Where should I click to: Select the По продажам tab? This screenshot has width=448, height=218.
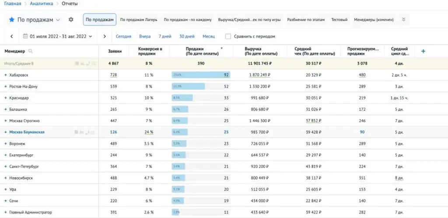100,20
